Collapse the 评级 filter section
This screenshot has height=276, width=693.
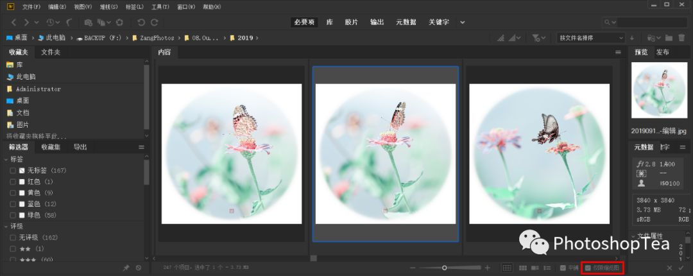pyautogui.click(x=6, y=227)
